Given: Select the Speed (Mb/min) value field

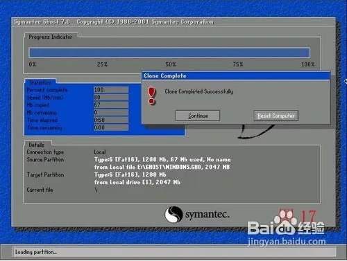Looking at the screenshot, I should point(111,97).
